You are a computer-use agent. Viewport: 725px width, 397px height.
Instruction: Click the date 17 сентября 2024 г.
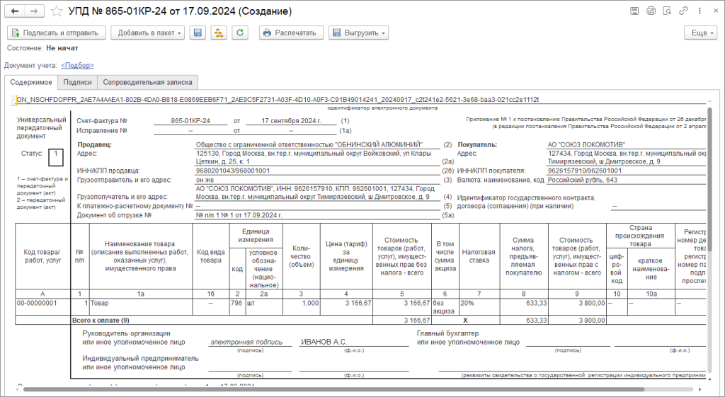[x=291, y=120]
